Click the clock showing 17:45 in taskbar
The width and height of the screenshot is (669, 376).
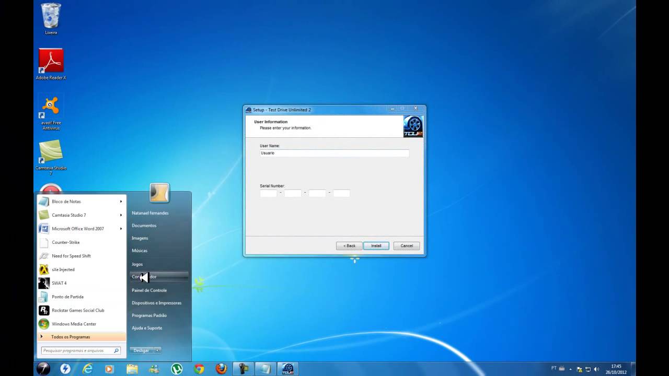(616, 369)
